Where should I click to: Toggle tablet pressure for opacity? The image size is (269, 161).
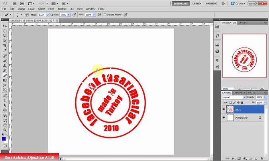tap(74, 15)
